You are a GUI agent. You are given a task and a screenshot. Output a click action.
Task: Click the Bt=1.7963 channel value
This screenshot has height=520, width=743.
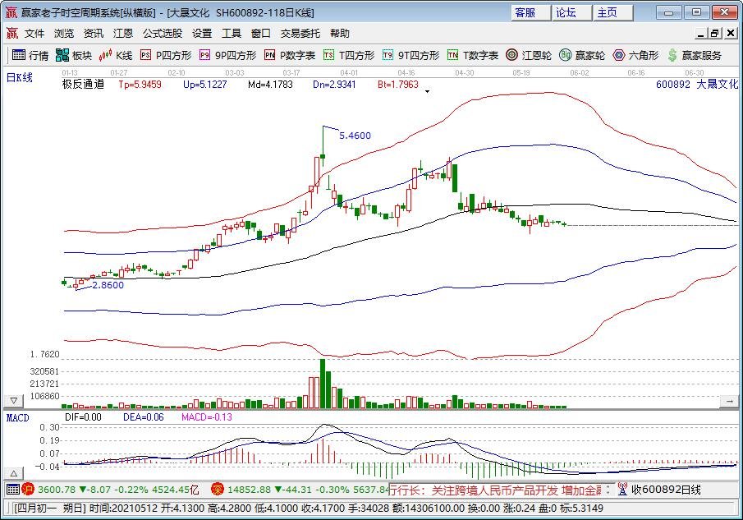coord(398,85)
